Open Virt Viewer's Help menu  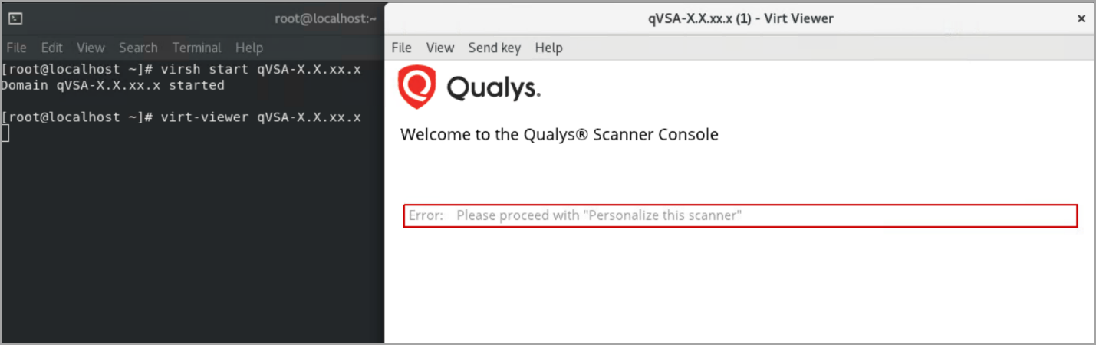(x=549, y=48)
